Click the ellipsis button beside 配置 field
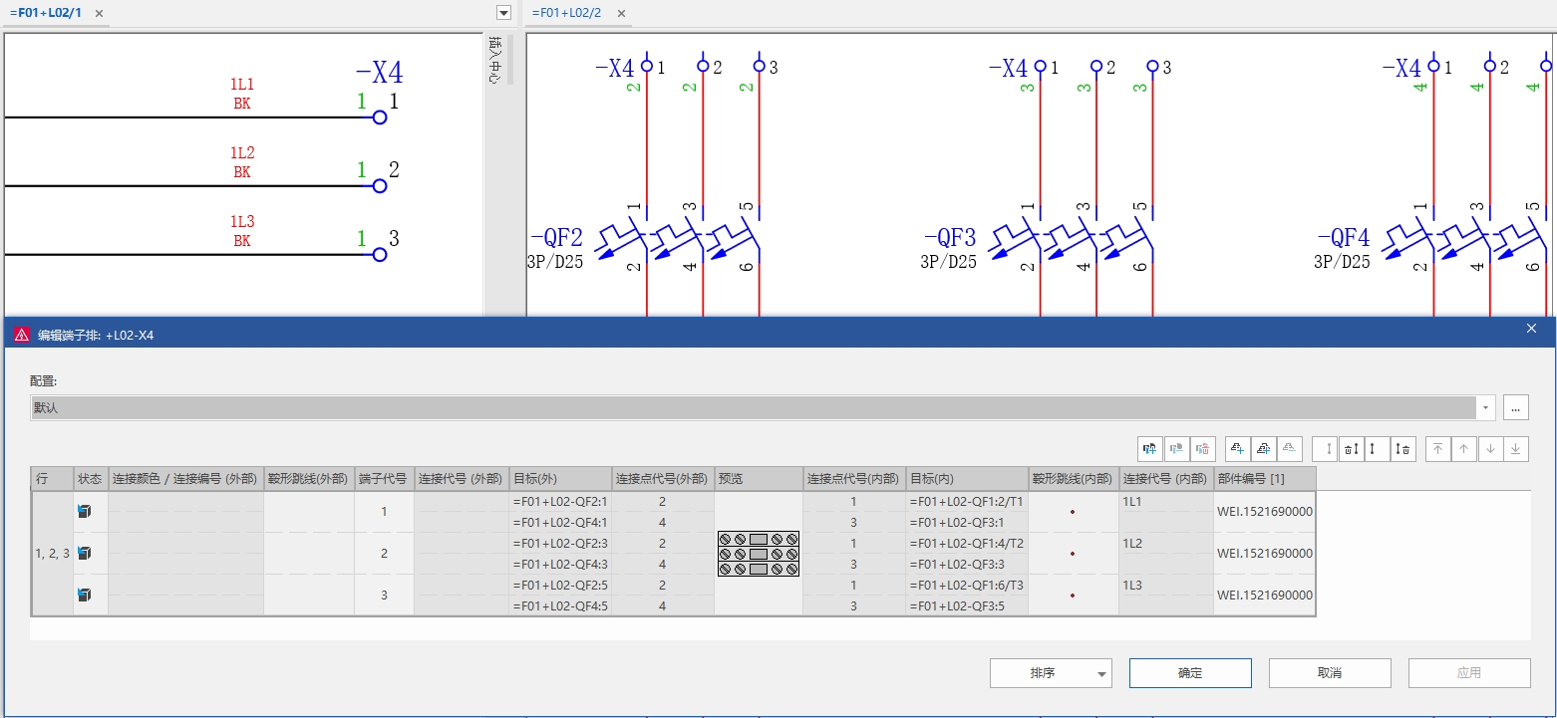The width and height of the screenshot is (1557, 718). coord(1515,407)
